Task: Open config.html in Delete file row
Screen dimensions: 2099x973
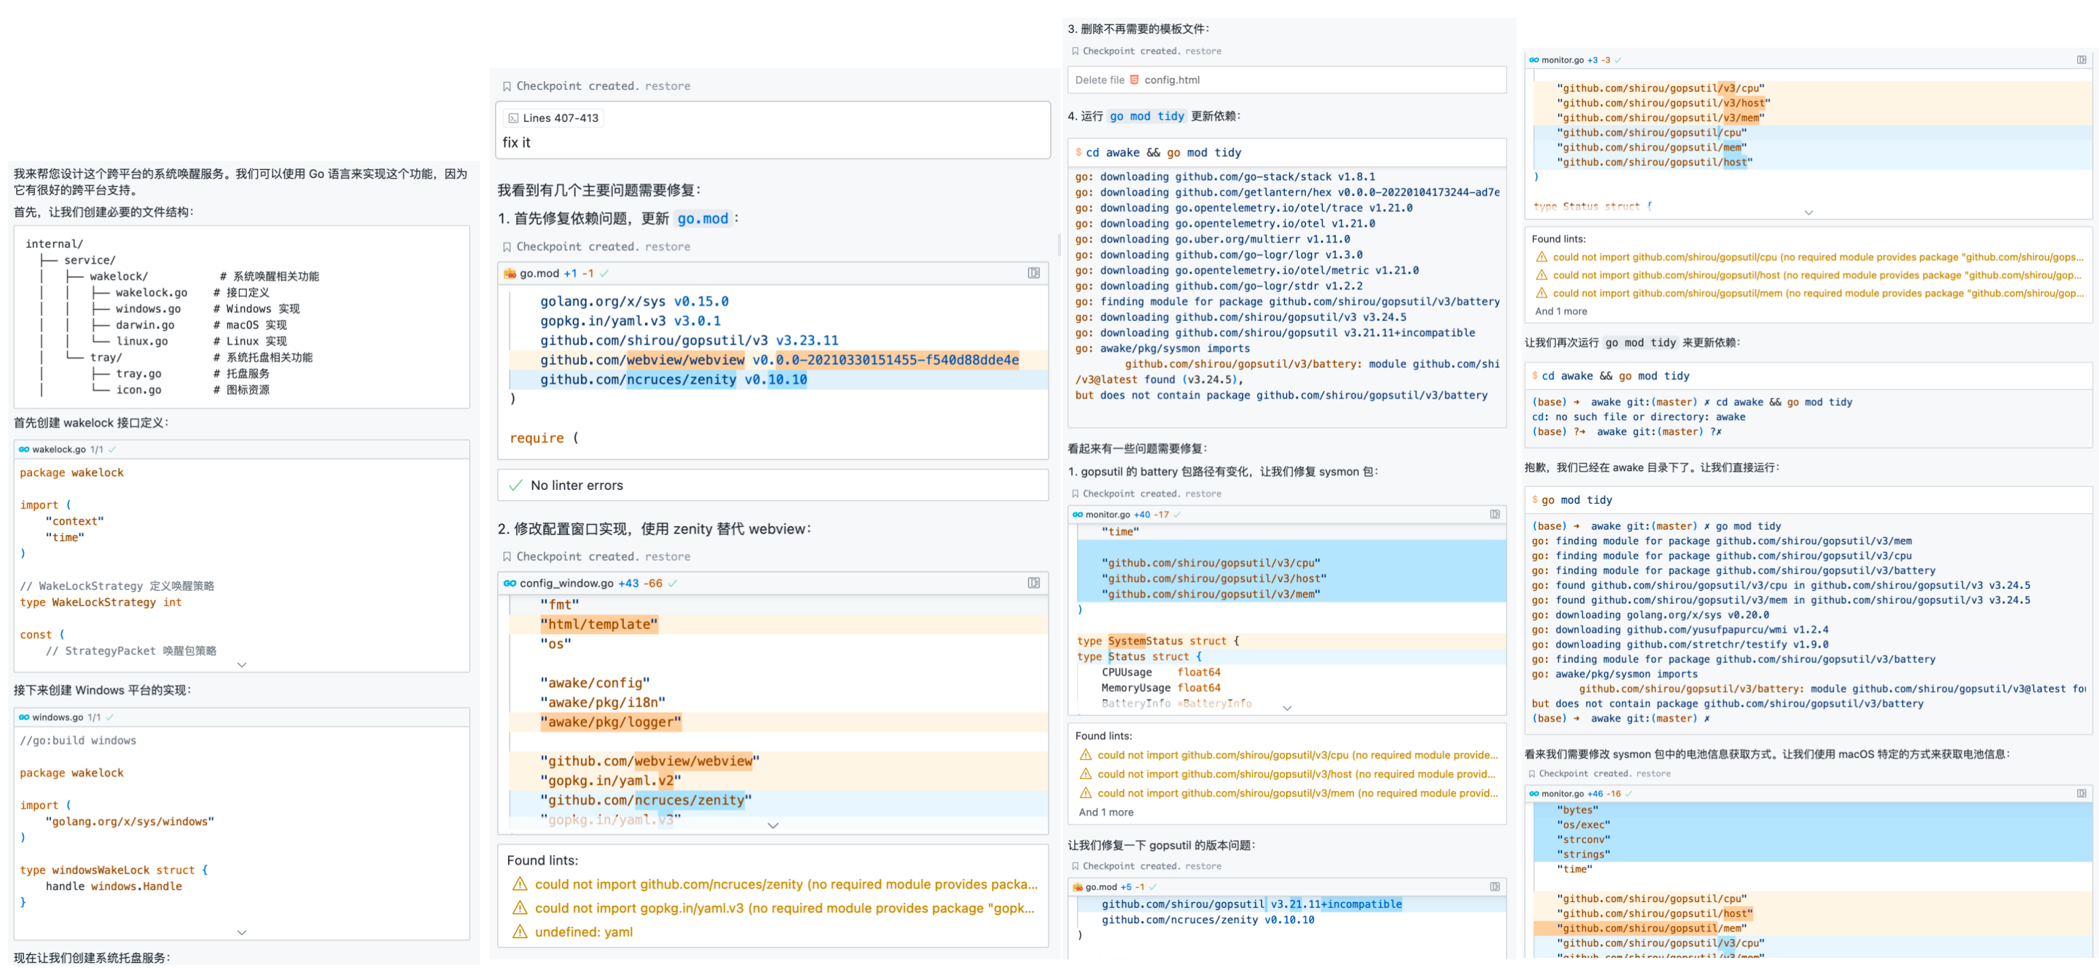Action: tap(1171, 80)
